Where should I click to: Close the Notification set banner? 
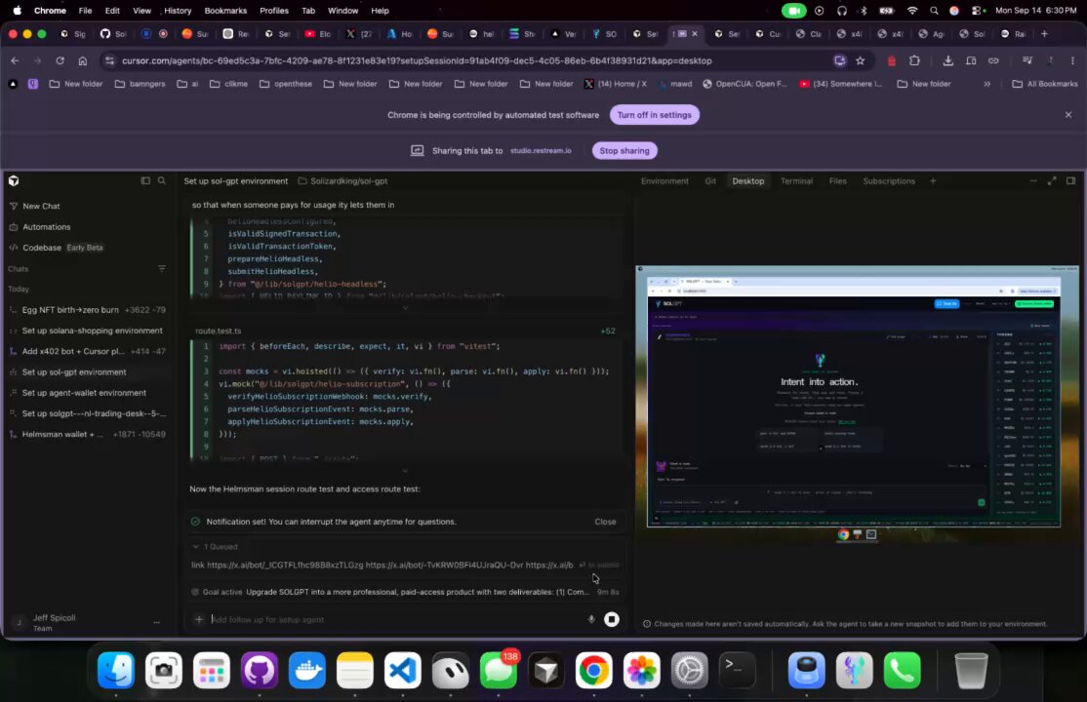pyautogui.click(x=605, y=522)
